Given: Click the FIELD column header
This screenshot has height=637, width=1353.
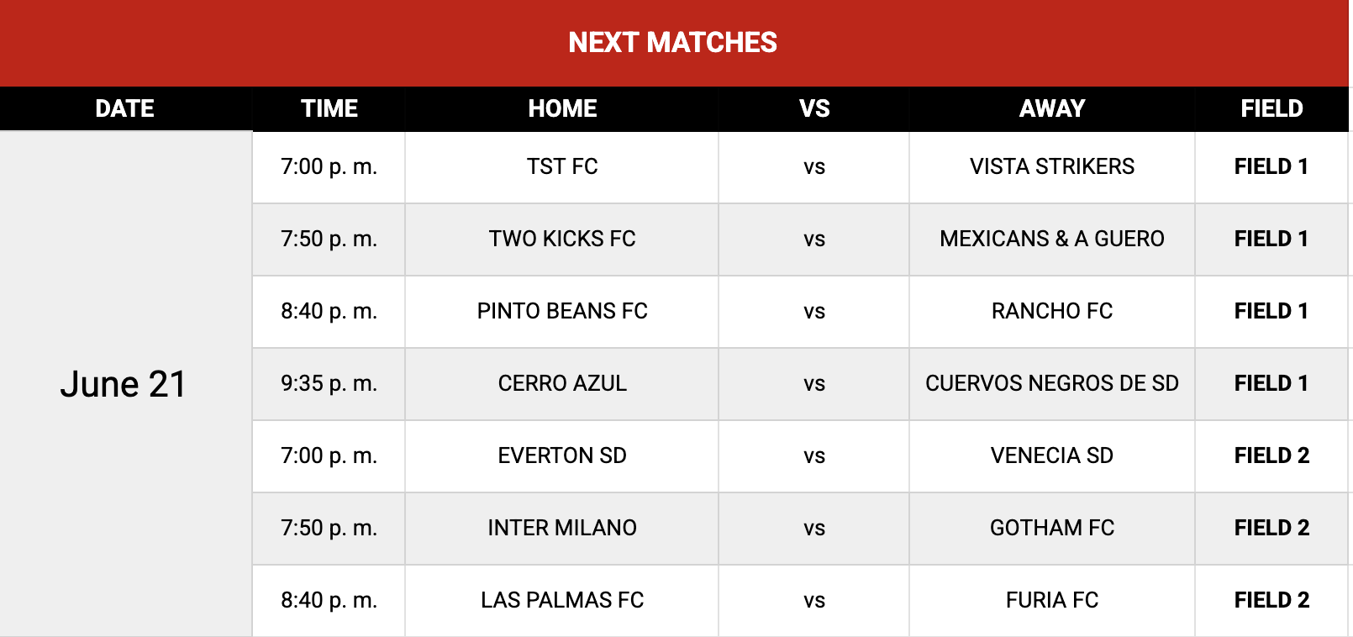Looking at the screenshot, I should [1271, 108].
